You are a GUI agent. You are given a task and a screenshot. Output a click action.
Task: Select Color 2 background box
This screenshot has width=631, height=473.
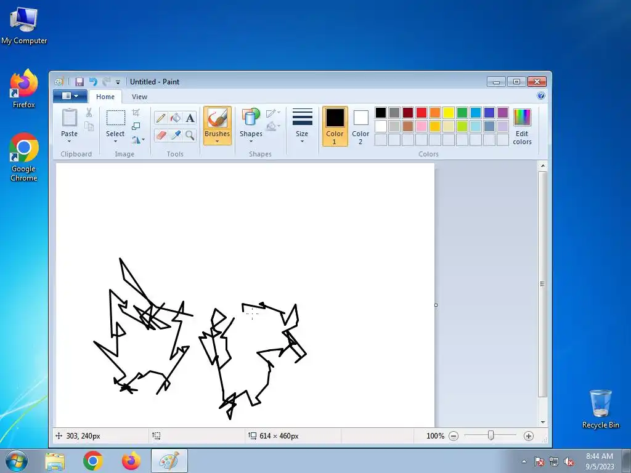(360, 126)
